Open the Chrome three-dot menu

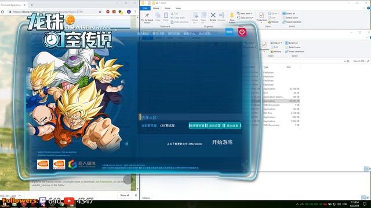135,12
